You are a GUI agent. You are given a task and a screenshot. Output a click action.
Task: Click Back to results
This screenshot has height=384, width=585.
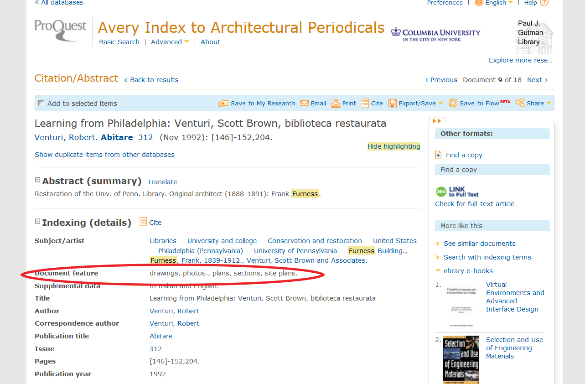point(151,80)
